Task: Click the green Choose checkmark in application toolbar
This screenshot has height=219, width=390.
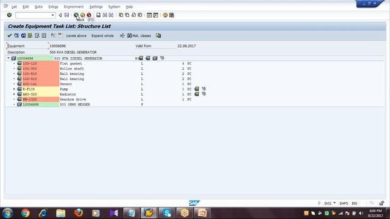Action: click(10, 35)
